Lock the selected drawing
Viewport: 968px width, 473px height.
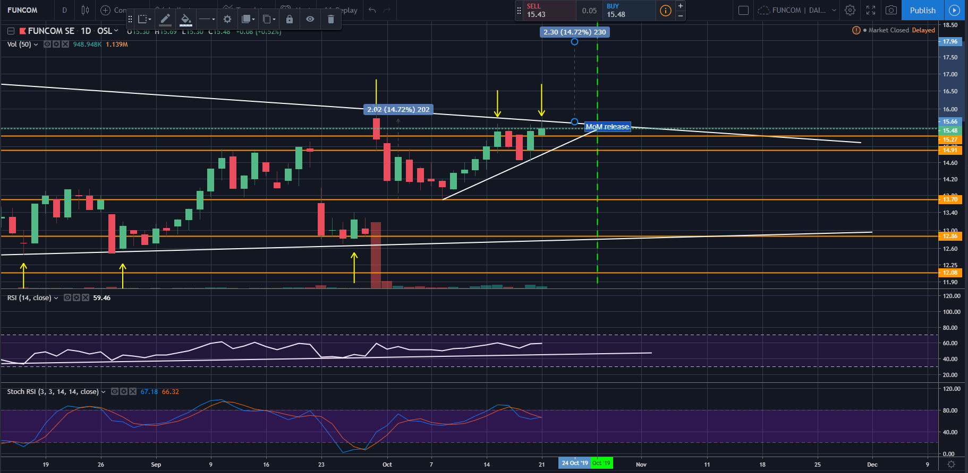pos(290,19)
